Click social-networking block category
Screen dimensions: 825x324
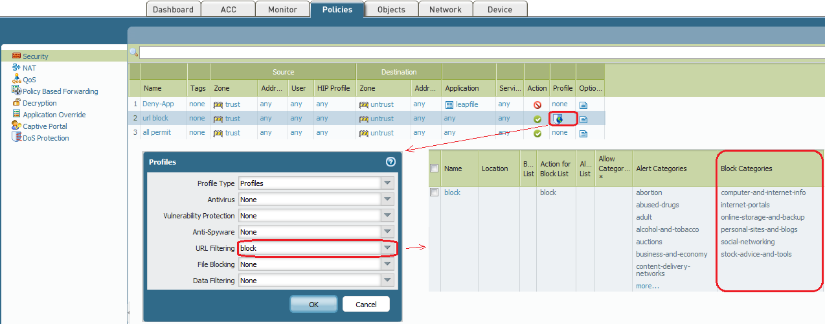[749, 242]
